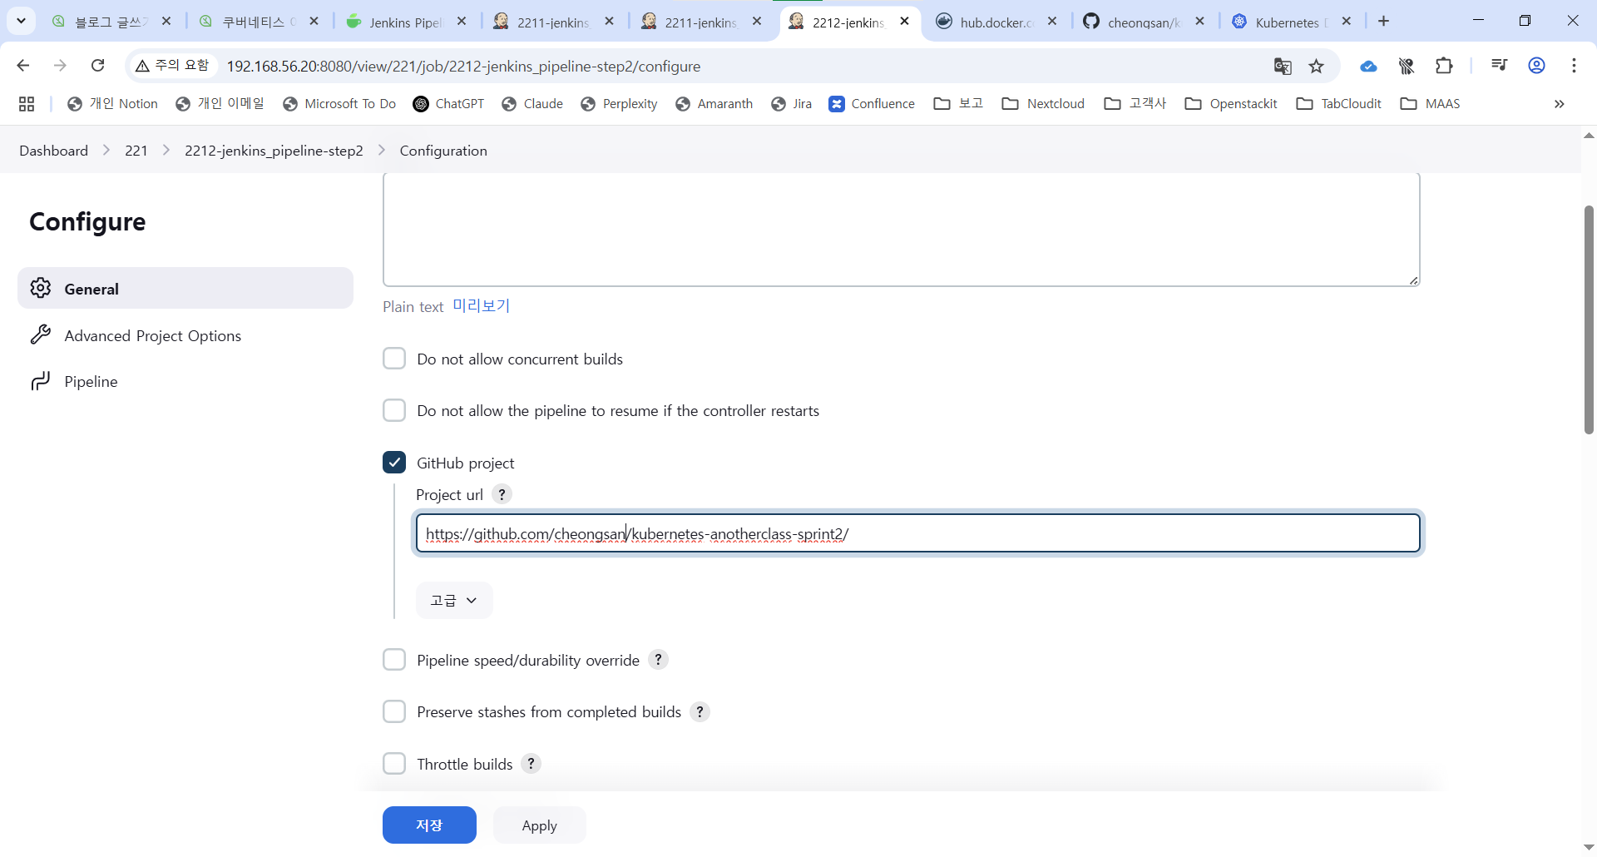Viewport: 1597px width, 857px height.
Task: Reload the page with the refresh icon
Action: pyautogui.click(x=97, y=66)
